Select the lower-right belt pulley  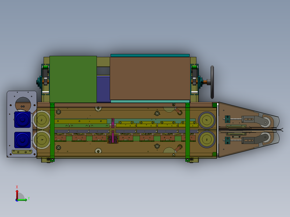(207, 139)
